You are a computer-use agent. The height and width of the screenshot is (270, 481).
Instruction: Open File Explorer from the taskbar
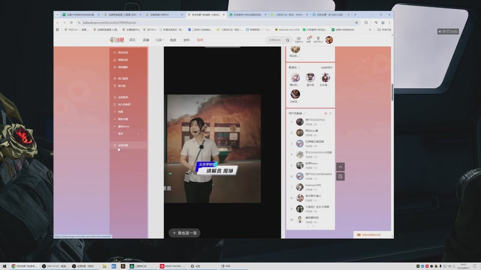(x=104, y=266)
